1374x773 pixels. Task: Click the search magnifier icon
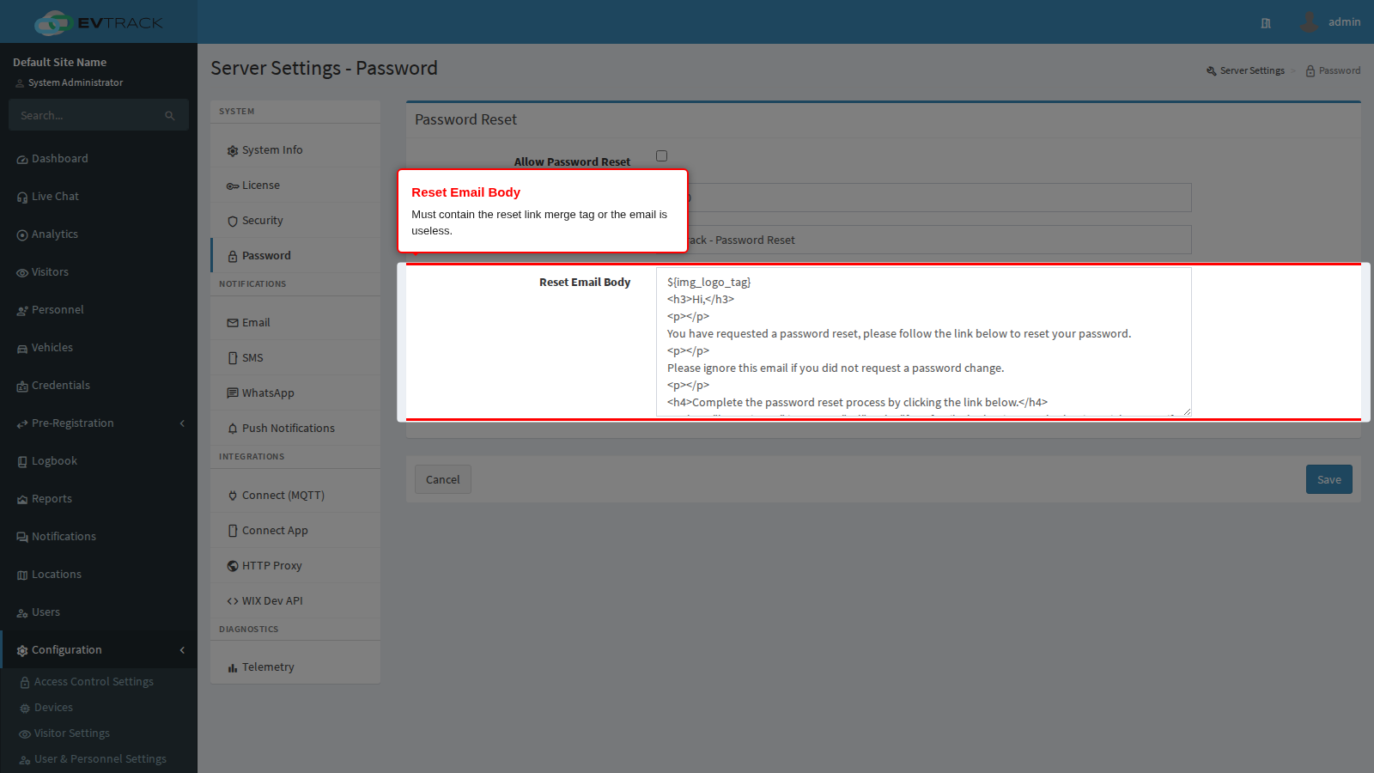tap(170, 115)
